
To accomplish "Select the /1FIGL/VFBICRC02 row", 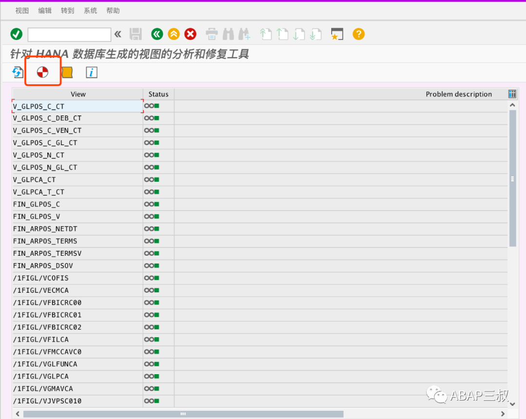I will point(260,327).
